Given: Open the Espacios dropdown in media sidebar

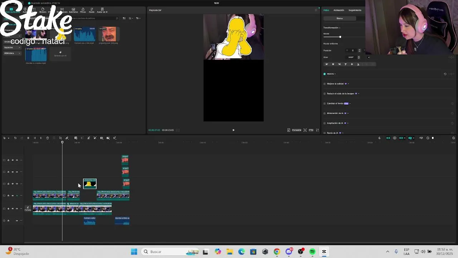Looking at the screenshot, I should click(x=12, y=47).
